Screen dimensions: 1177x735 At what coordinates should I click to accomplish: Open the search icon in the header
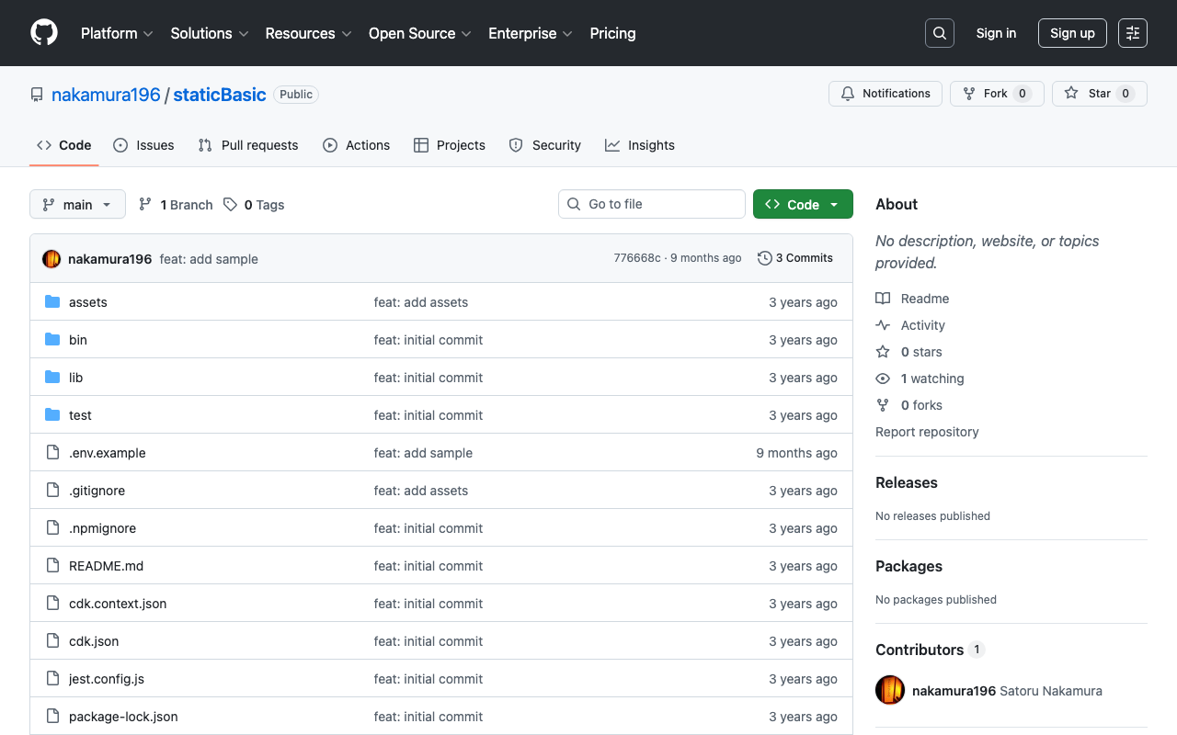click(939, 33)
